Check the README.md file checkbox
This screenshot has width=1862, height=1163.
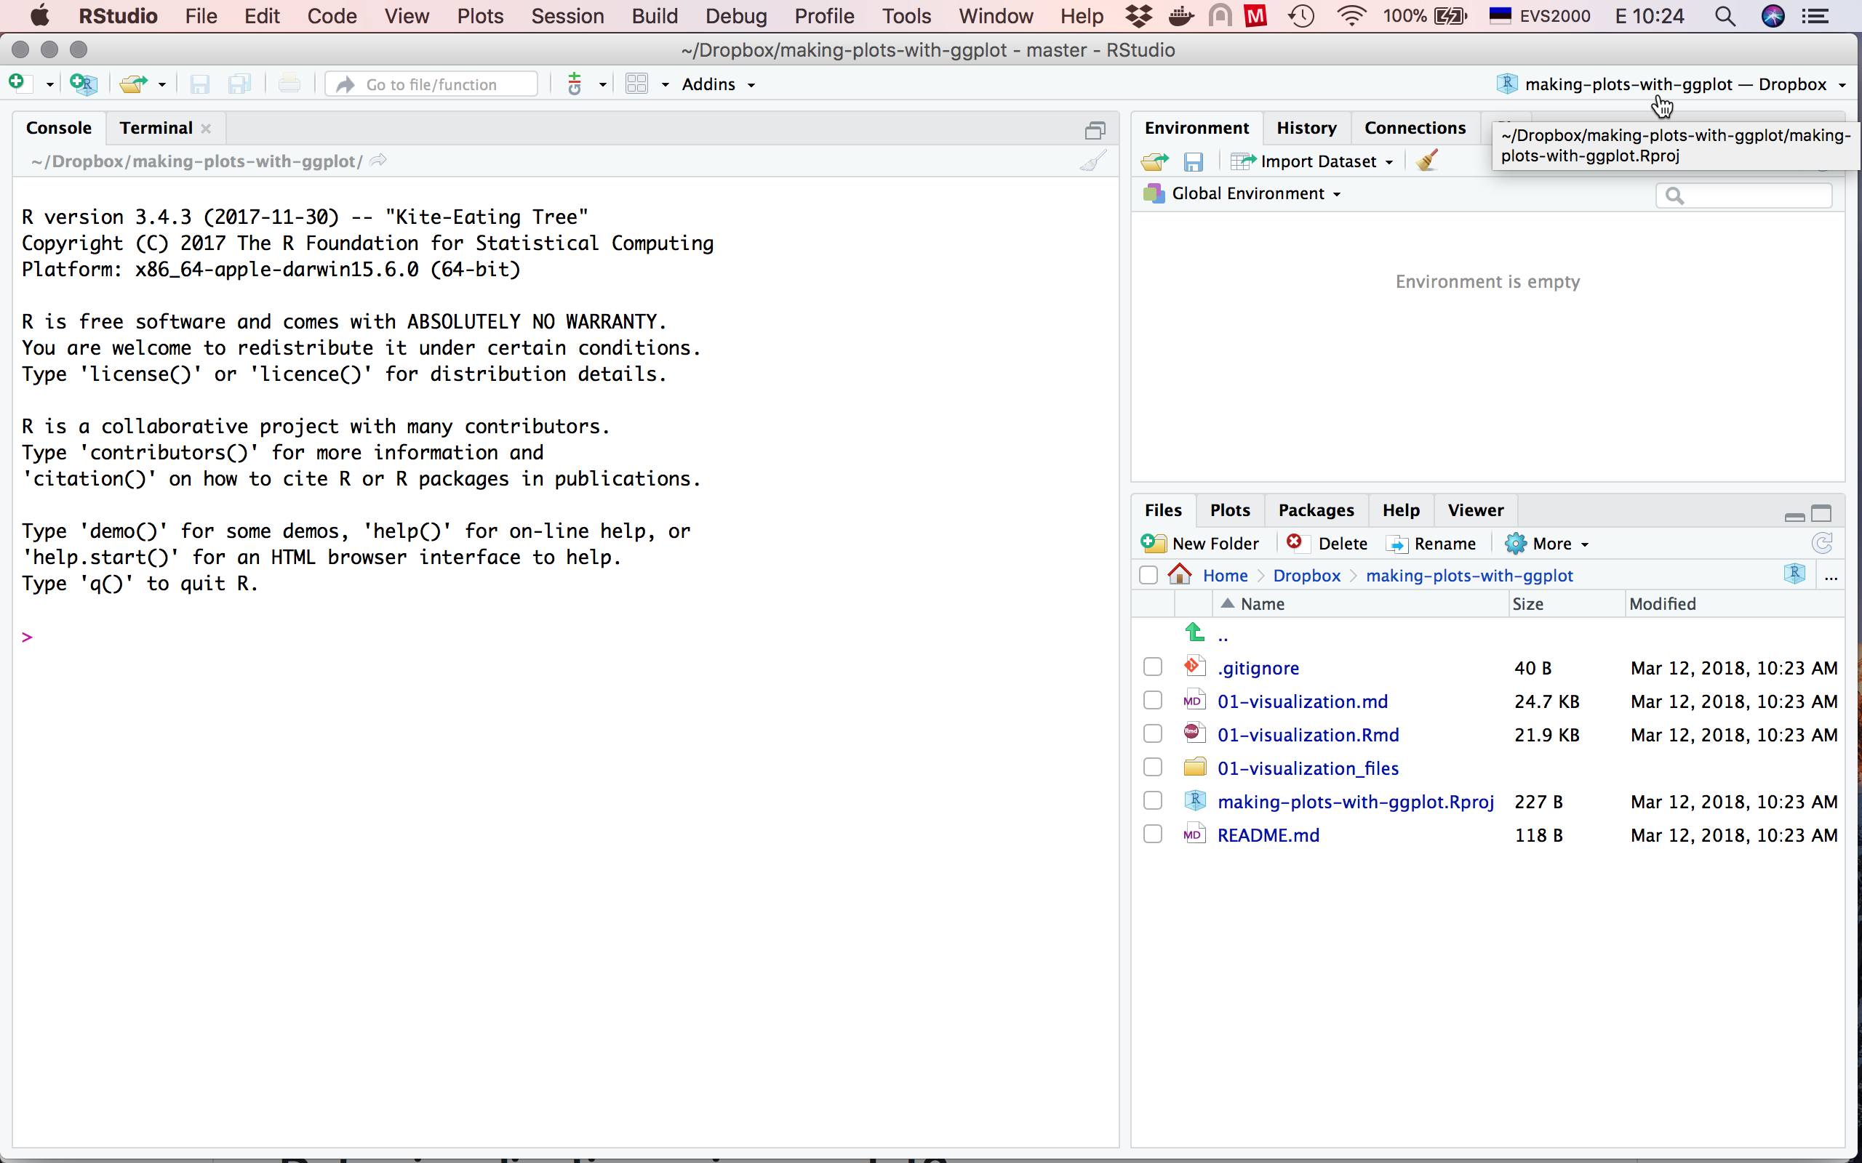[x=1153, y=834]
